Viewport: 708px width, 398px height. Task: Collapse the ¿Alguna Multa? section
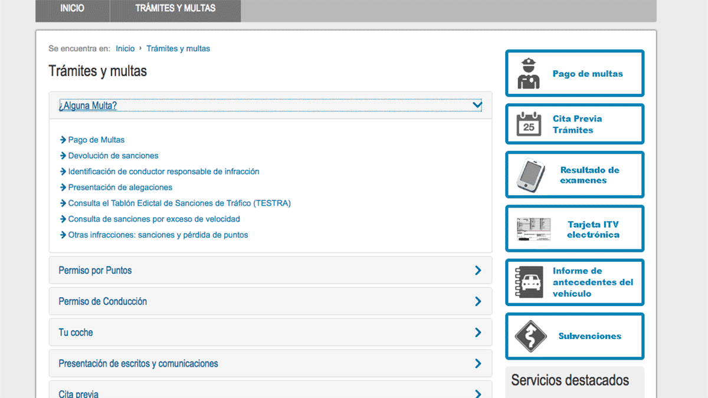coord(477,106)
